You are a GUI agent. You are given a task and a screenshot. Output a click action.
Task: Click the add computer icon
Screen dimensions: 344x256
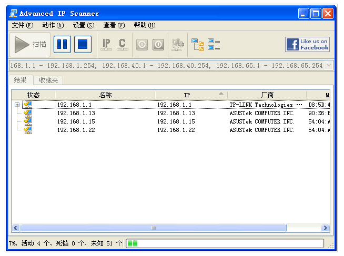[178, 45]
